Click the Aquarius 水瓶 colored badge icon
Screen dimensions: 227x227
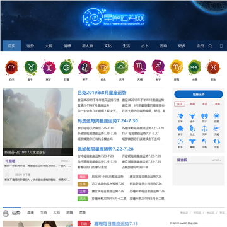click(x=194, y=67)
